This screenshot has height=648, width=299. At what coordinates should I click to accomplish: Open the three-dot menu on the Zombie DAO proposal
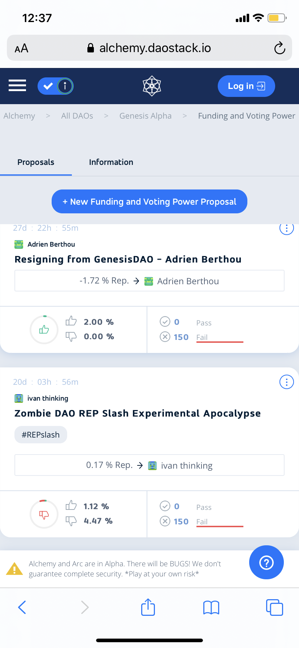click(x=286, y=382)
